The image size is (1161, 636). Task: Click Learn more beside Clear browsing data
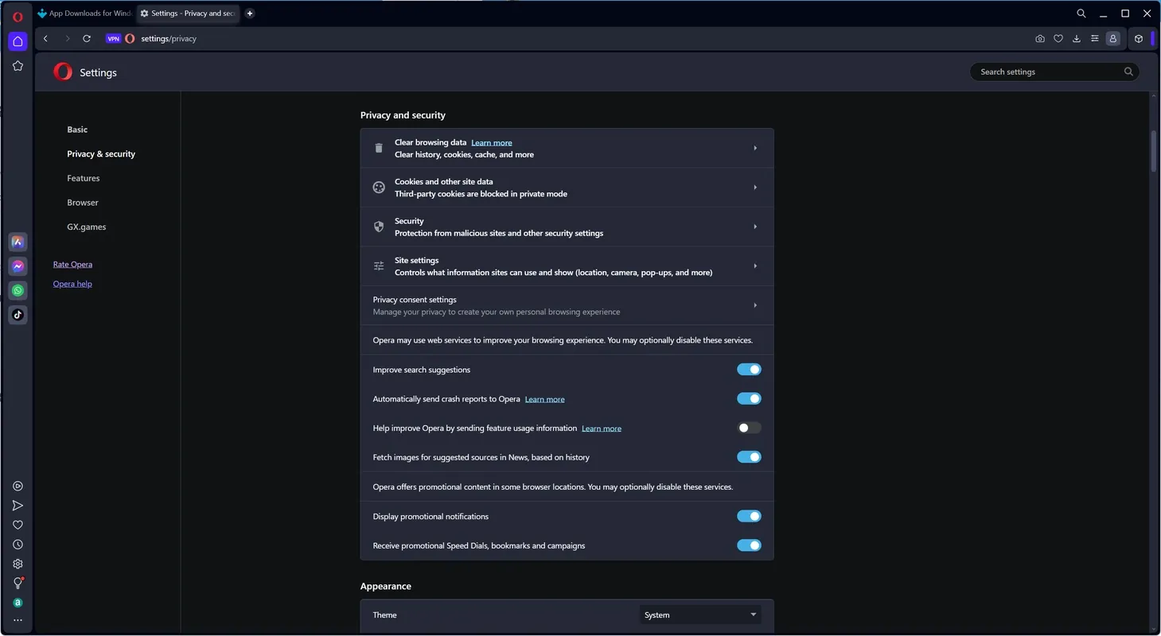pos(492,143)
